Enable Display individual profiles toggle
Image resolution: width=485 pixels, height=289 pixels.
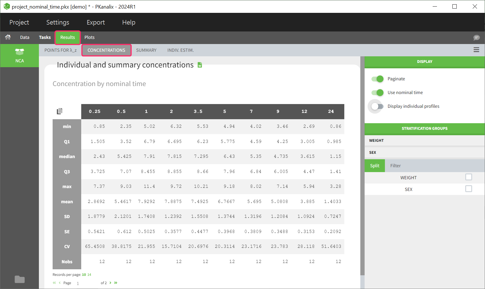377,106
